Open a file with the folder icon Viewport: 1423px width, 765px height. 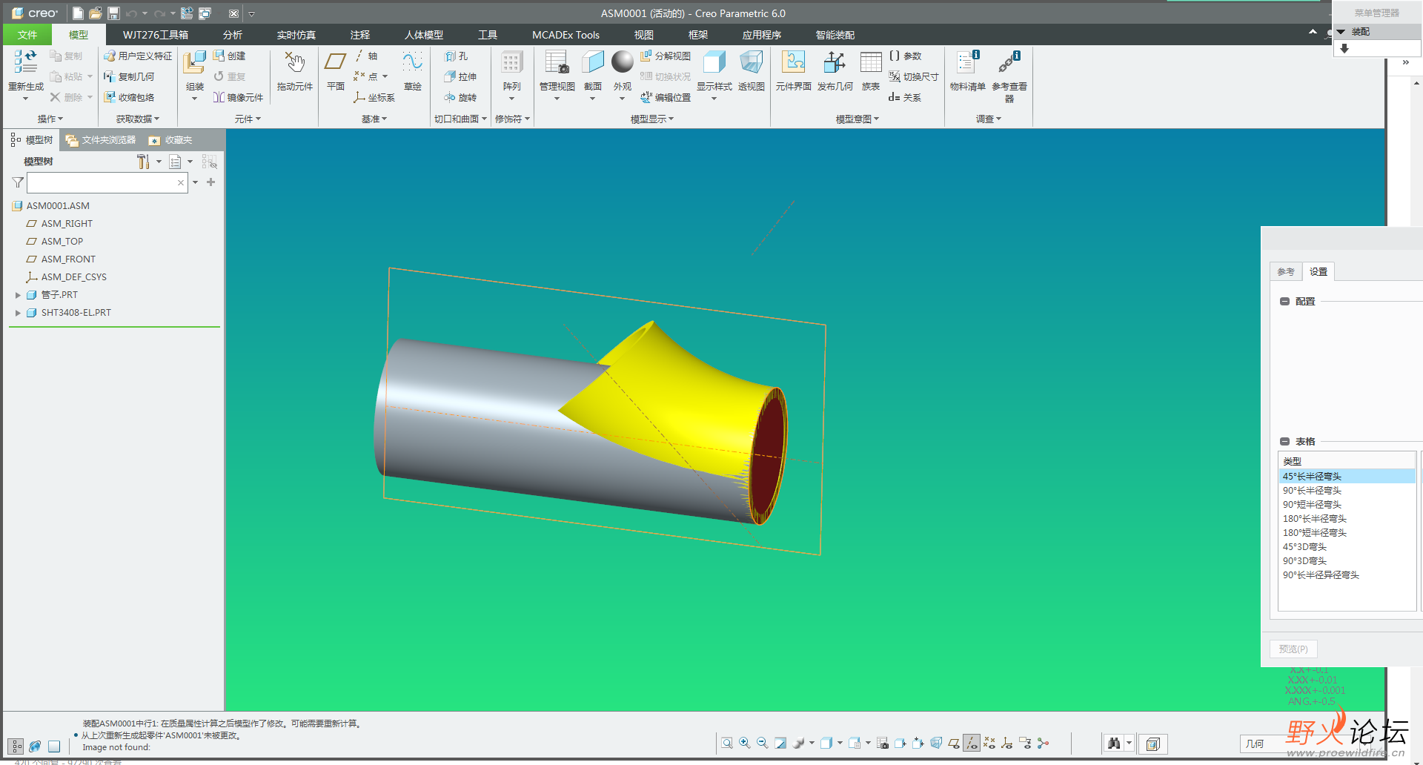[x=96, y=13]
